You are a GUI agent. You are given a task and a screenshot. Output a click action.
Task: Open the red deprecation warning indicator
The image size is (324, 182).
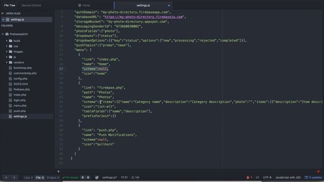point(249,177)
